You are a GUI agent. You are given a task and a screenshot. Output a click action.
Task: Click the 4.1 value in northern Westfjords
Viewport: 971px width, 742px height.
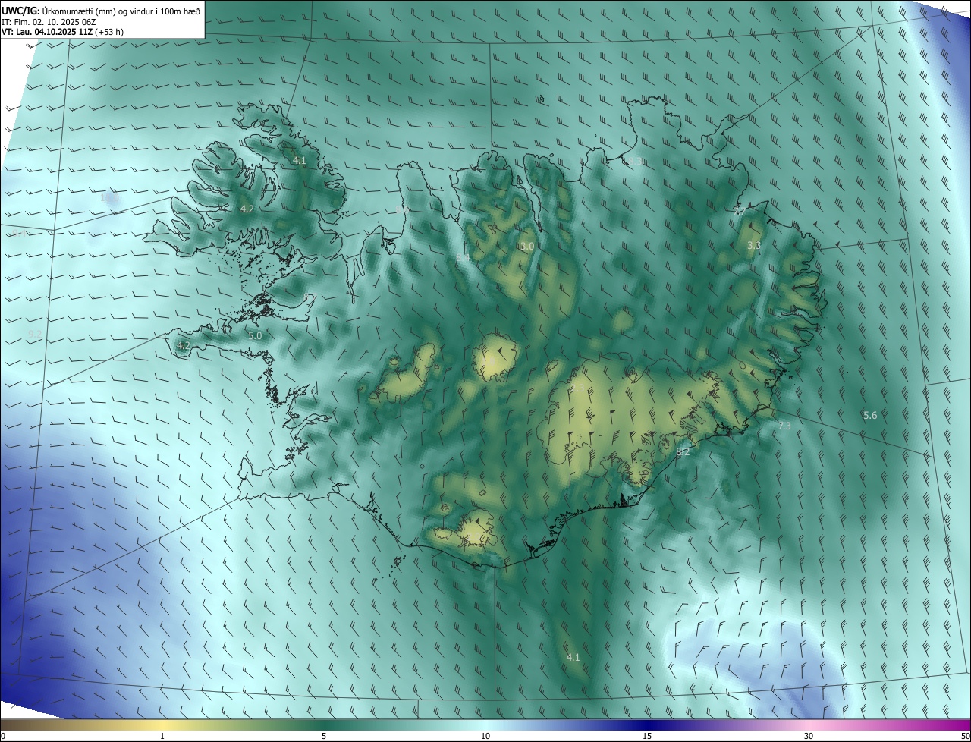[300, 161]
